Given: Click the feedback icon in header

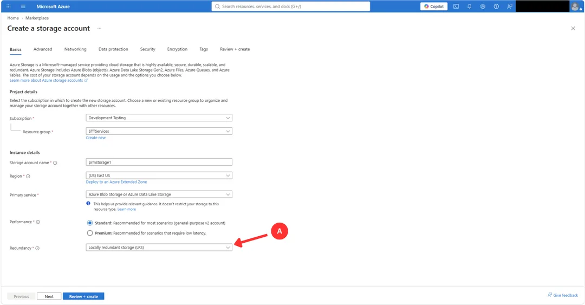Looking at the screenshot, I should point(510,7).
